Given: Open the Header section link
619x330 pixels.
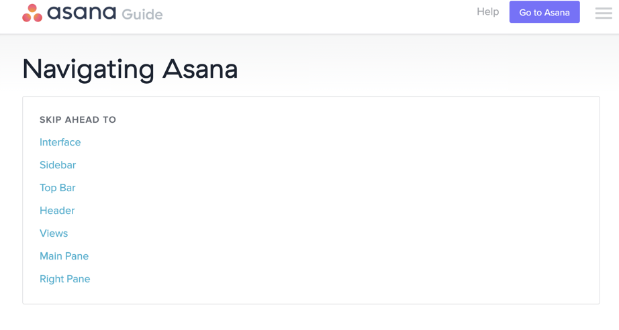Looking at the screenshot, I should [57, 211].
